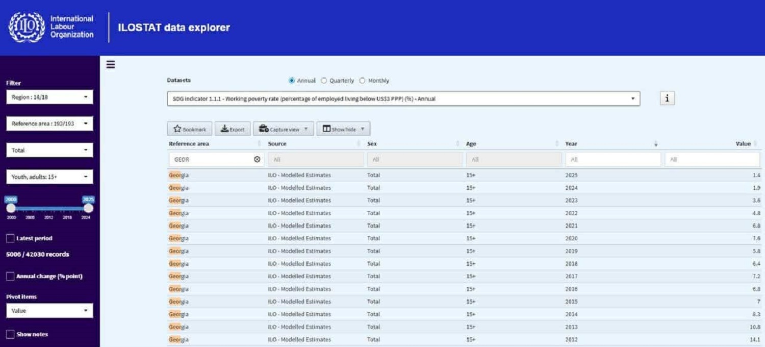
Task: Open the Show/hide columns menu
Action: click(343, 129)
